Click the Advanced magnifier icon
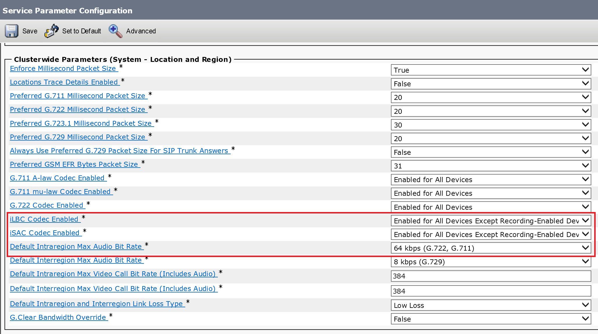Screen dimensions: 598x334 115,31
